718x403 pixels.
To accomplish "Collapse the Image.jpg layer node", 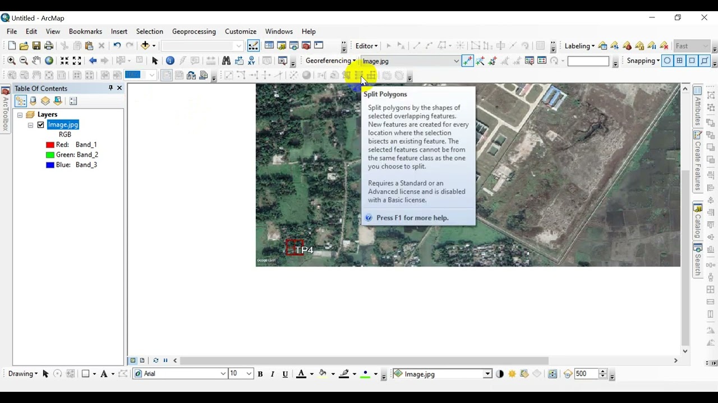I will (30, 125).
